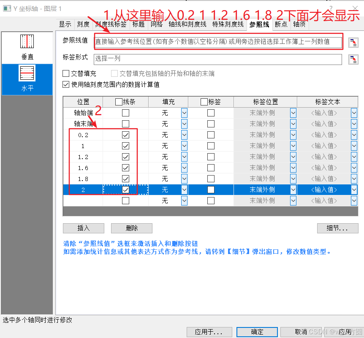The height and width of the screenshot is (338, 364).
Task: Open 填充 dropdown for the empty last row
Action: click(184, 201)
